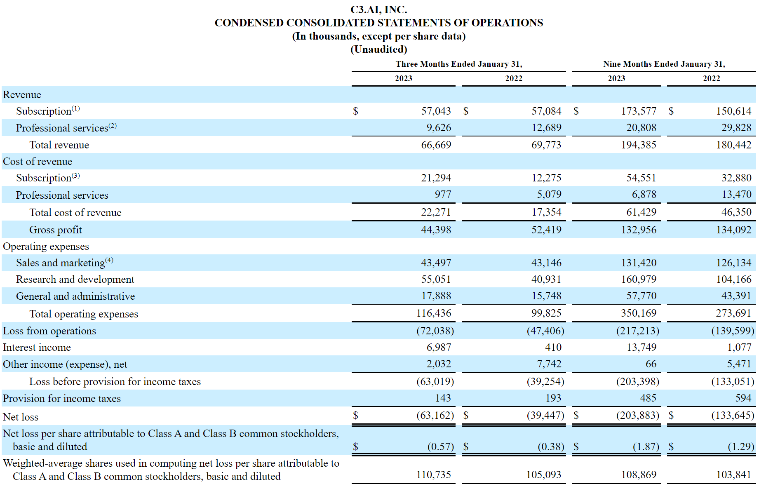Click the value 173,577
The image size is (759, 484).
pyautogui.click(x=639, y=111)
